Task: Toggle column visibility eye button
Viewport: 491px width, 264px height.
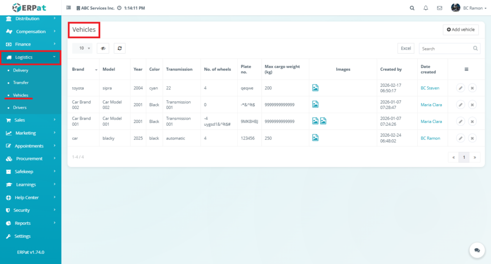Action: 103,48
